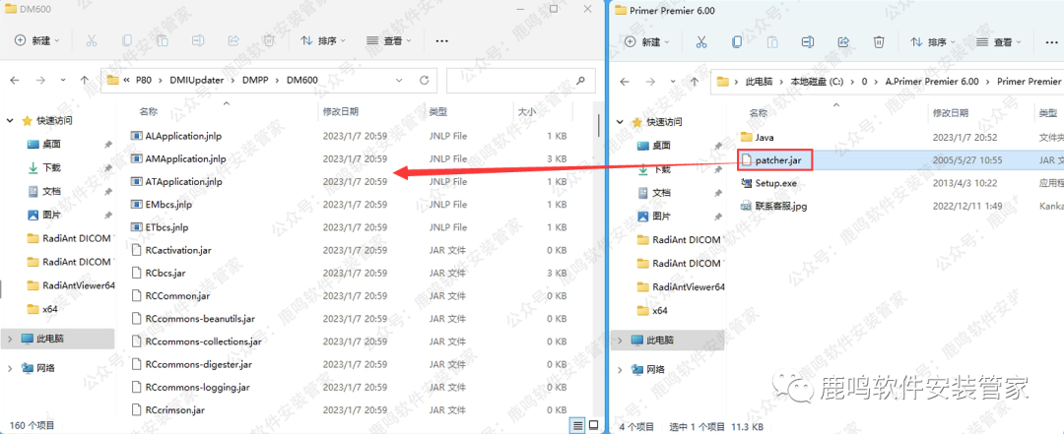Click the Copy icon in DM600 window toolbar
The height and width of the screenshot is (434, 1064).
[x=127, y=40]
